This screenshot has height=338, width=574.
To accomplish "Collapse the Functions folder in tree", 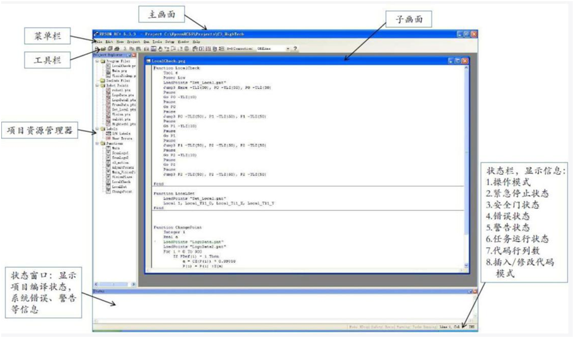I will (96, 143).
